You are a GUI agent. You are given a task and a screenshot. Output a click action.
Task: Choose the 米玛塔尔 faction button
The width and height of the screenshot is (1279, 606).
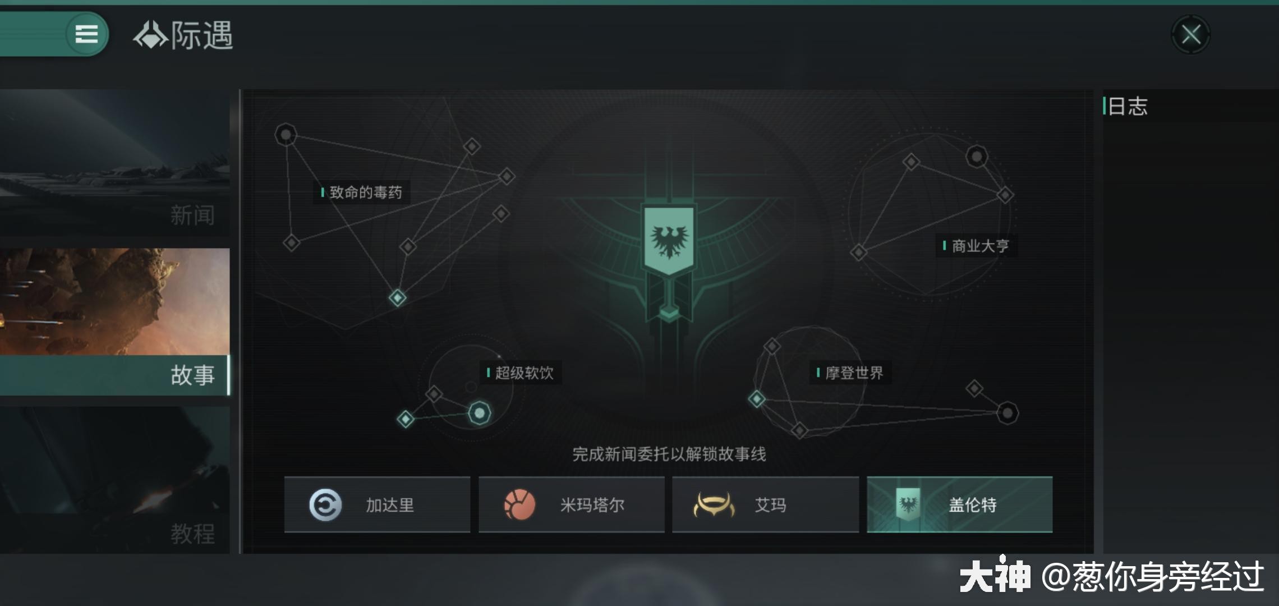pos(572,504)
